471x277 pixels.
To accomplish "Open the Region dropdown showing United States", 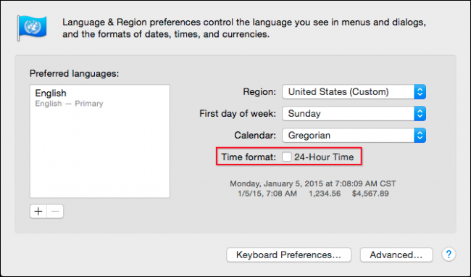I will [x=354, y=91].
